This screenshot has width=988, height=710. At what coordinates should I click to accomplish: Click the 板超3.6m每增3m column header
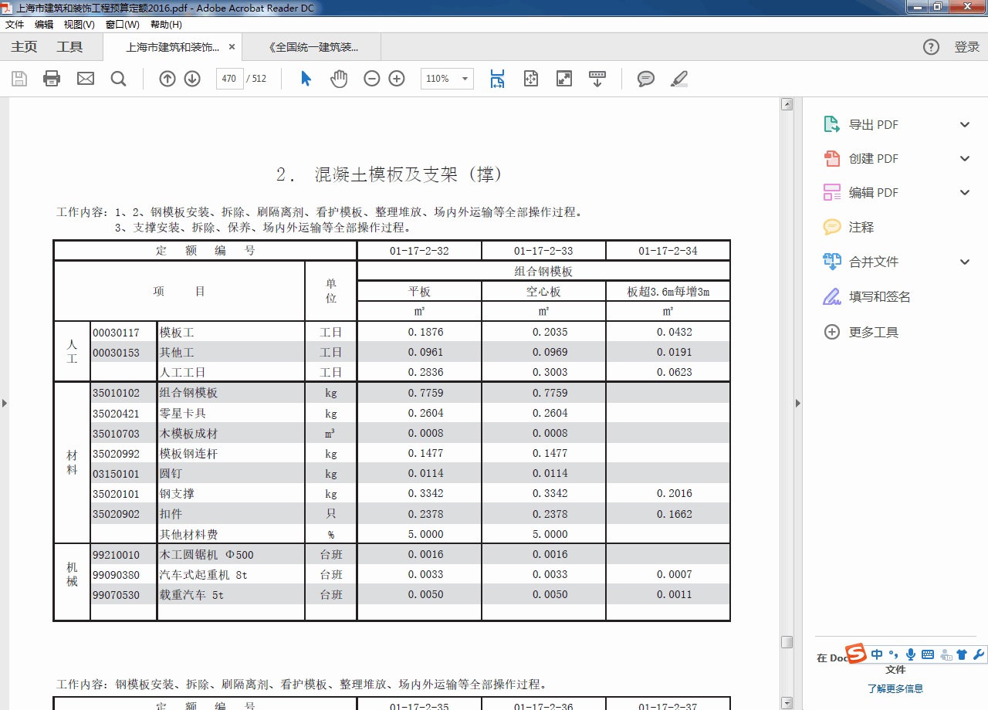tap(668, 292)
